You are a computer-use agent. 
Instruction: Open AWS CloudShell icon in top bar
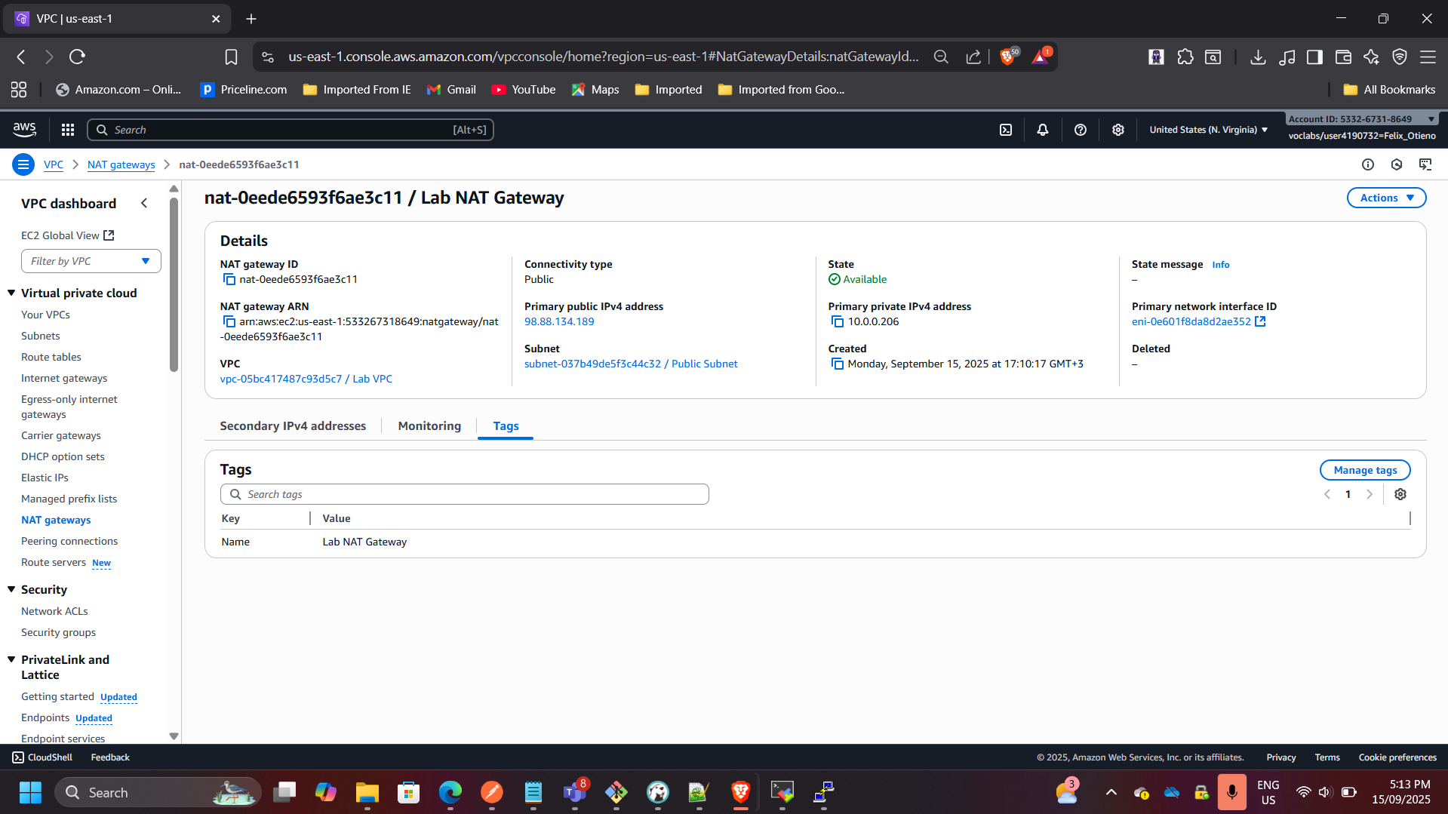1005,130
